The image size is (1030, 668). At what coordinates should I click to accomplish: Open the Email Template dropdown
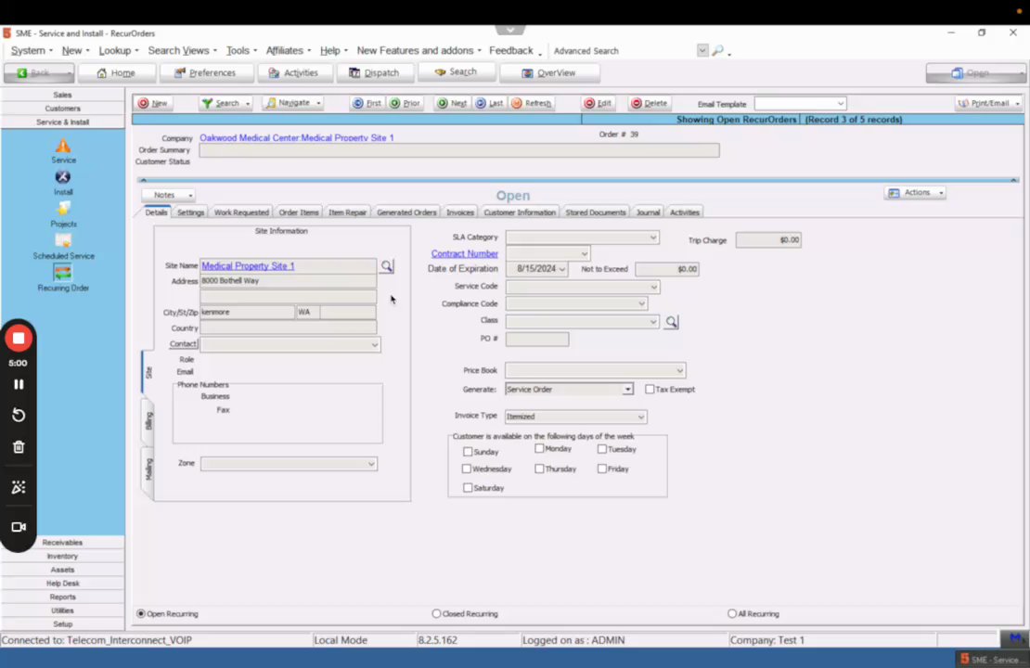[x=840, y=104]
